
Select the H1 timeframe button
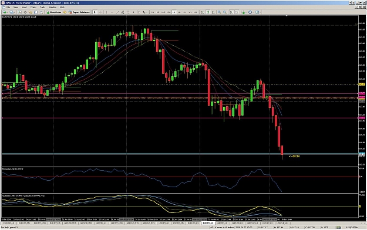(x=174, y=12)
